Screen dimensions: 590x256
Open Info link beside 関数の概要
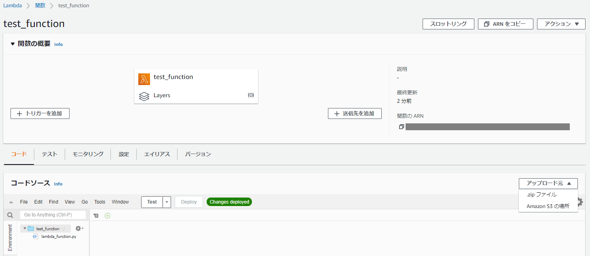(59, 44)
